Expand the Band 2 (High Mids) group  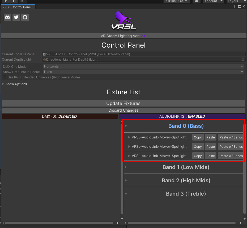point(126,180)
